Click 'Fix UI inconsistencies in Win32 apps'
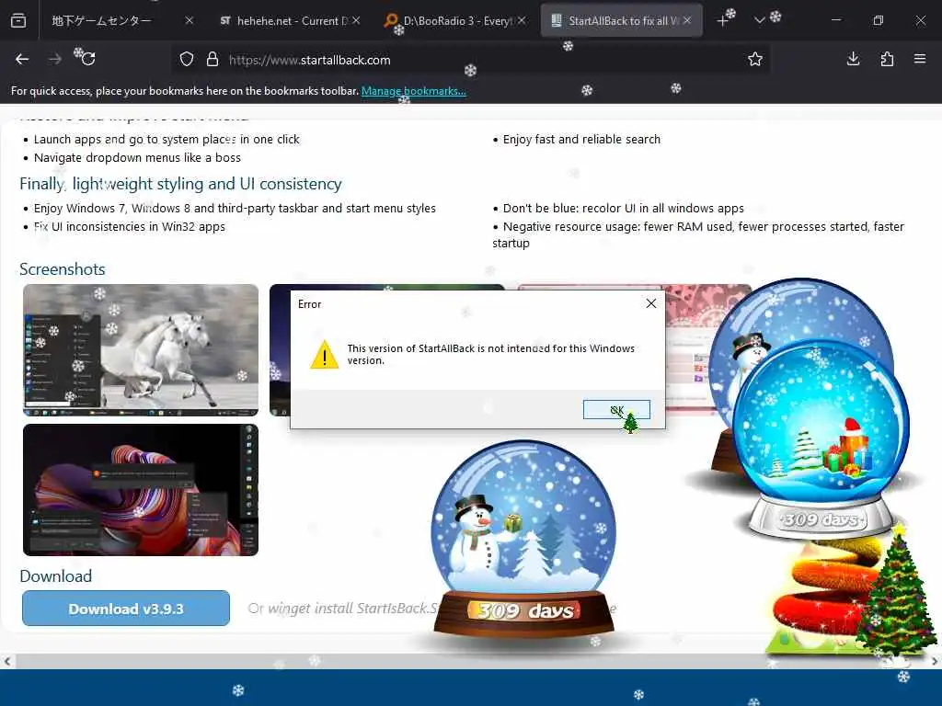This screenshot has height=706, width=942. [x=129, y=226]
